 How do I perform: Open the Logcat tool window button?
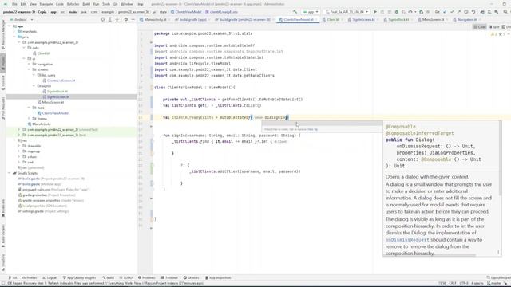50,277
